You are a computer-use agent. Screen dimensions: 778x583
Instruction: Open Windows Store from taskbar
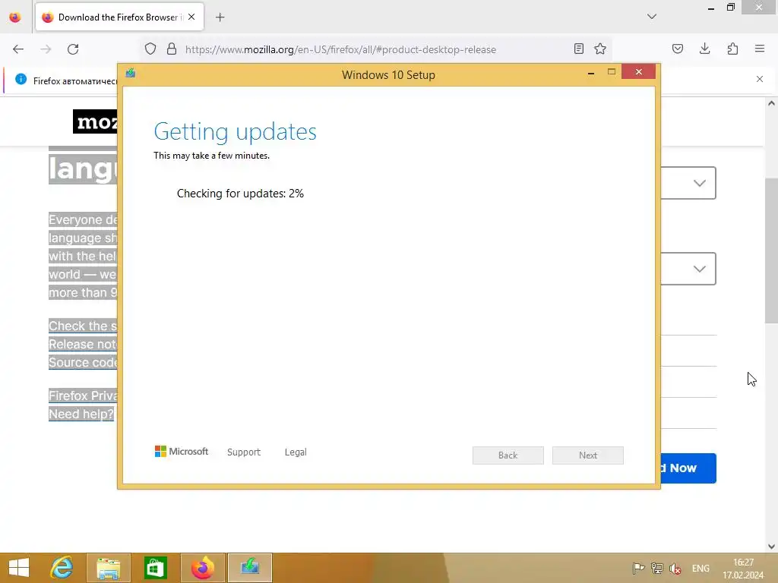[x=155, y=568]
